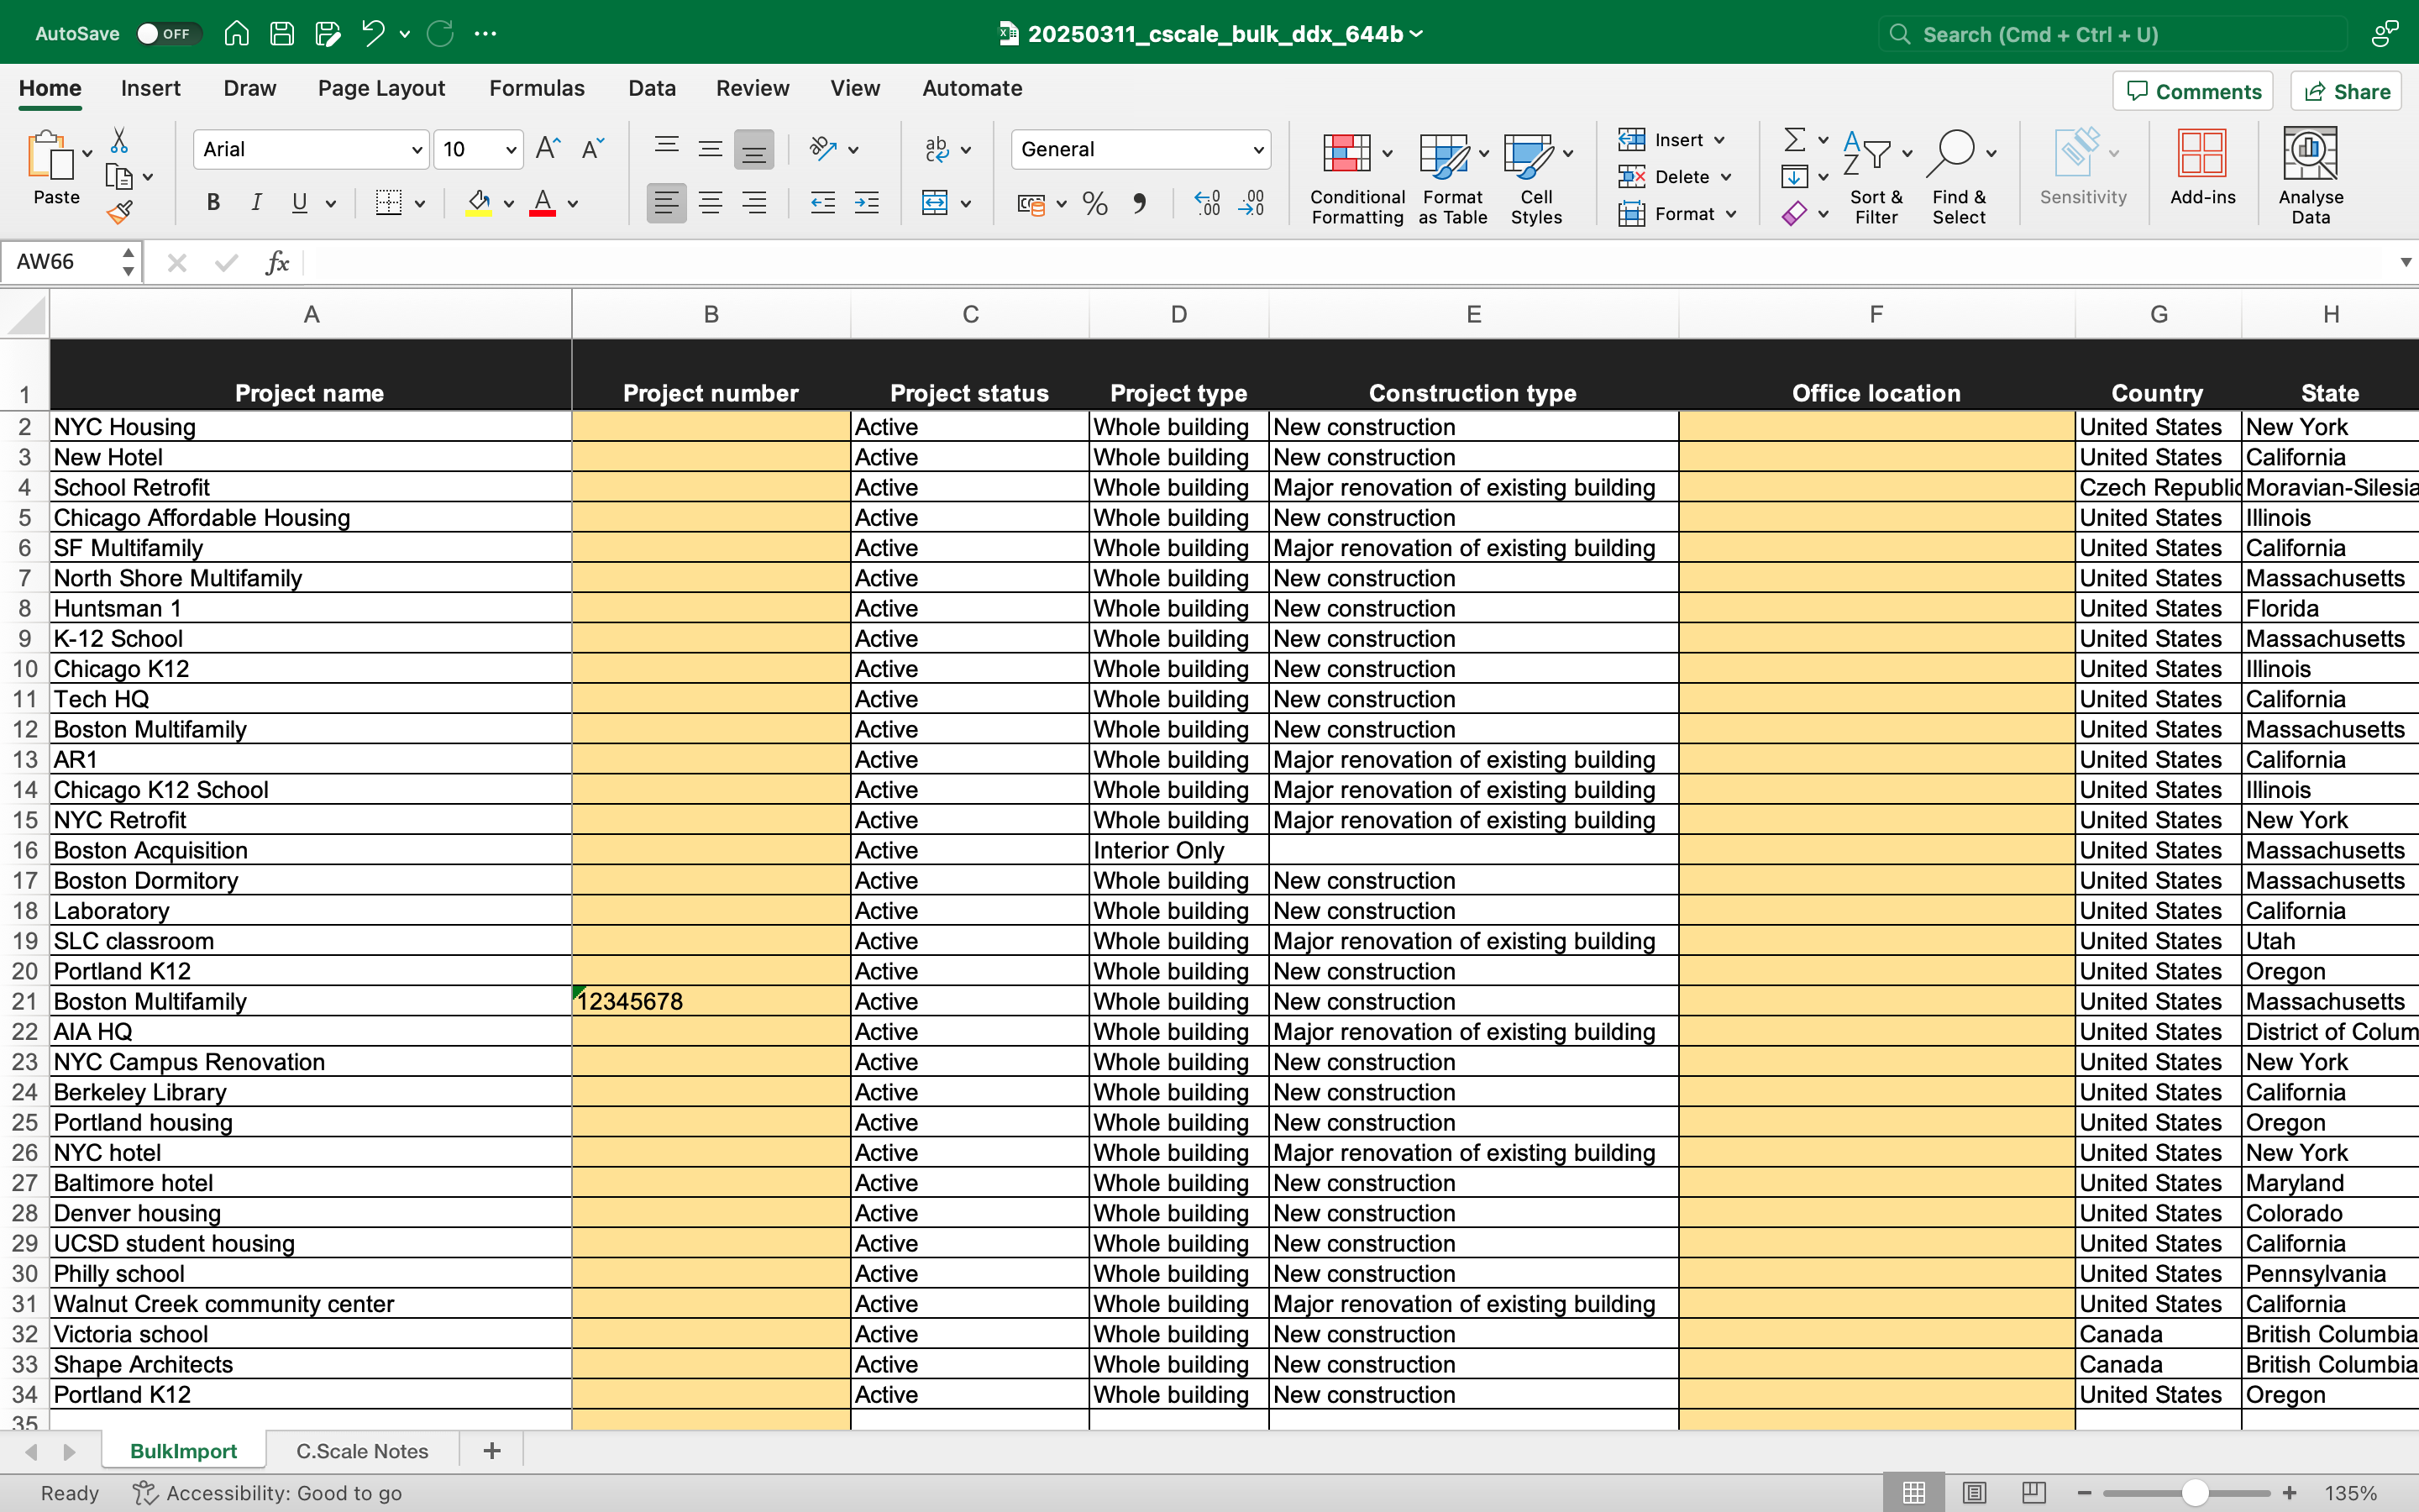Viewport: 2419px width, 1512px height.
Task: Open the Format as Table gallery
Action: (1452, 178)
